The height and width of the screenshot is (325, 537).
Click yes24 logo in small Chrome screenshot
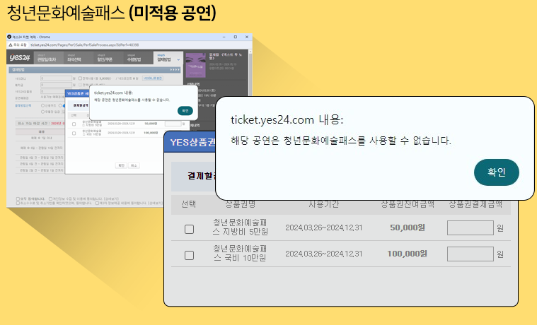[20, 57]
